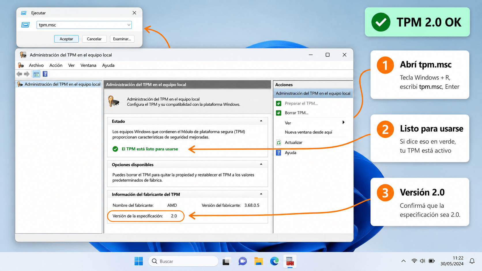Click the Run dialog icon beside the tpm.msc field
The height and width of the screenshot is (271, 482).
tap(25, 25)
